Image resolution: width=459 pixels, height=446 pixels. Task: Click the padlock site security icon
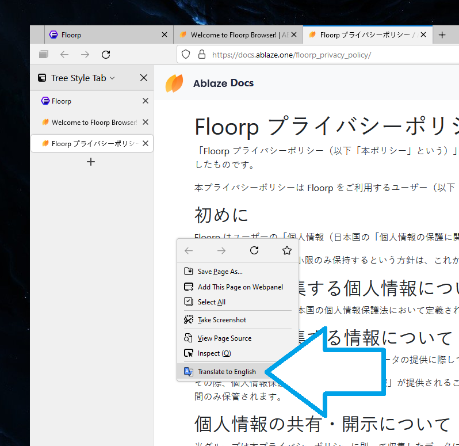[202, 55]
